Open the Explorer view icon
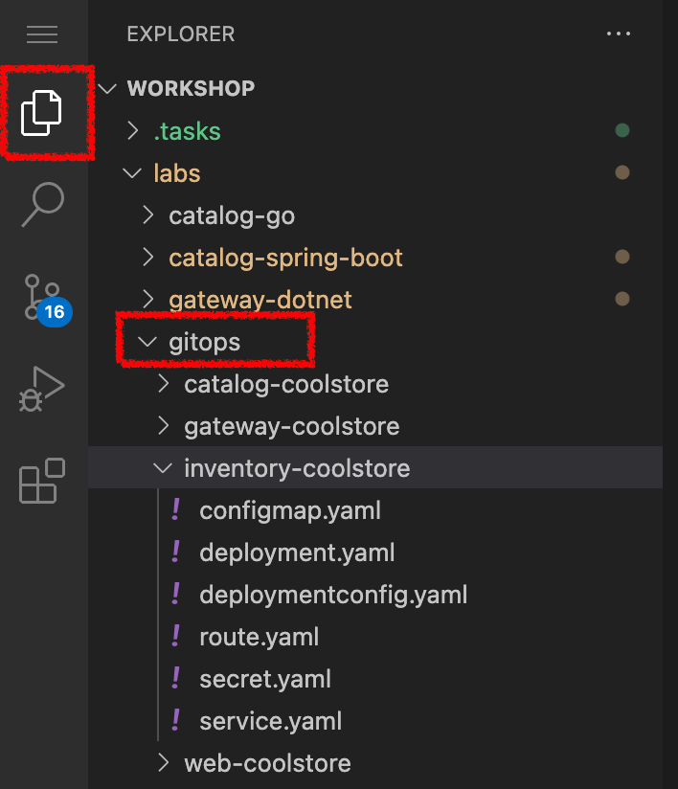This screenshot has height=789, width=678. click(42, 113)
